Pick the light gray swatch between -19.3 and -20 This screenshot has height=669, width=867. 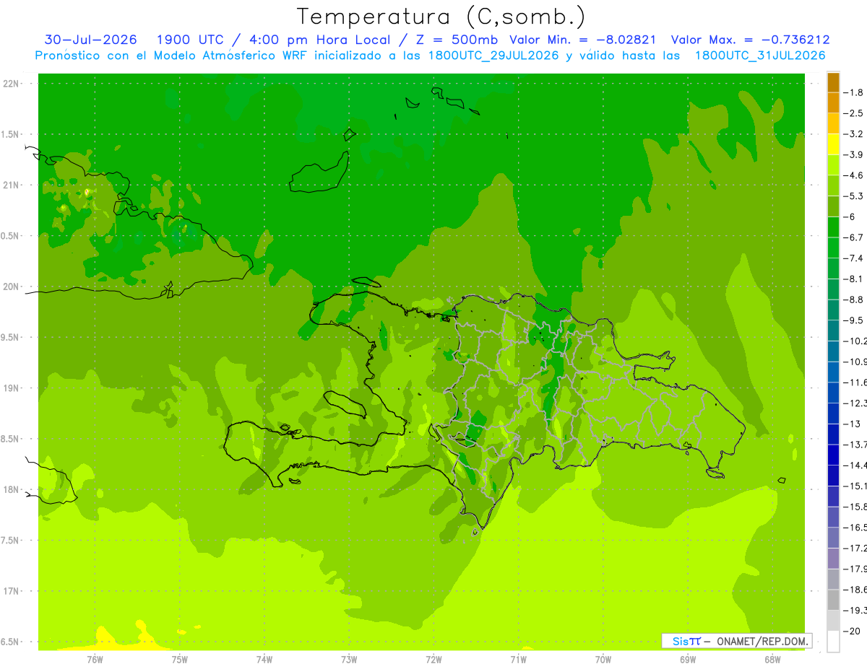click(x=833, y=621)
